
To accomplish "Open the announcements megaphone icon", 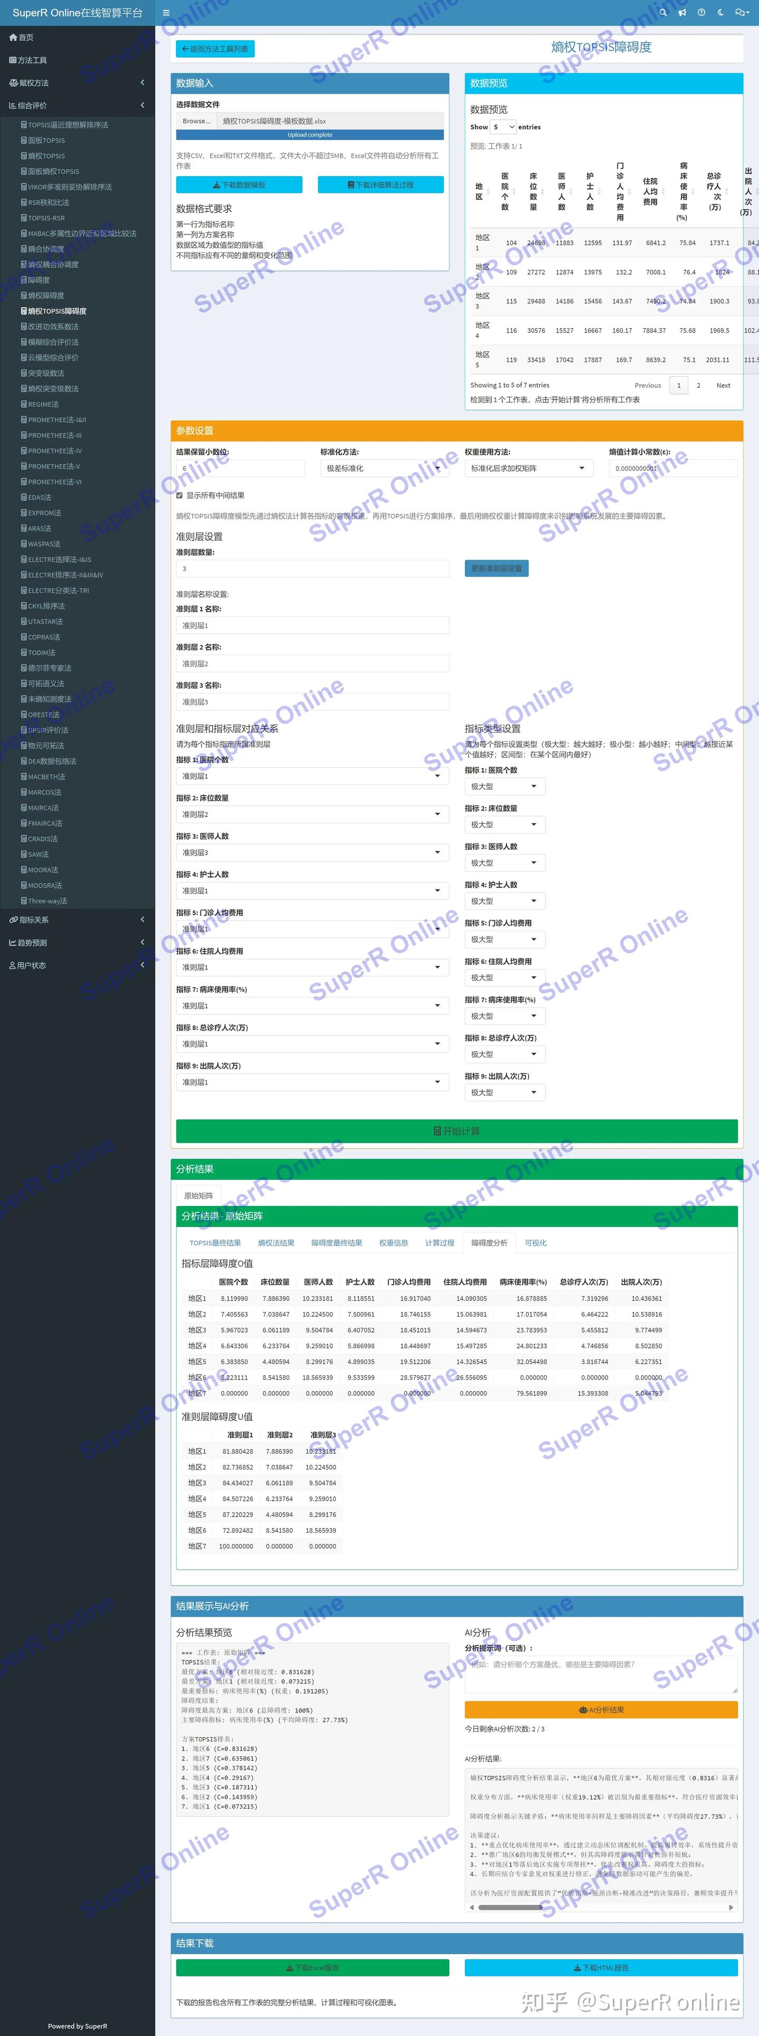I will click(682, 13).
